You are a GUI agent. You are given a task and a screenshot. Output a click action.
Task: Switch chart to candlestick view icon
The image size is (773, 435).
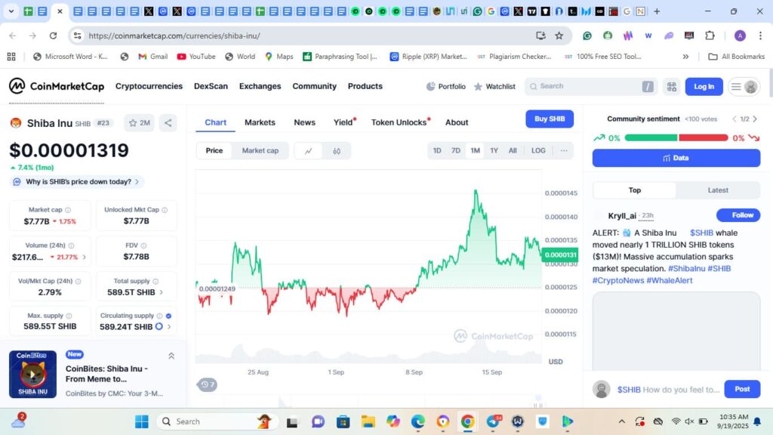coord(337,151)
